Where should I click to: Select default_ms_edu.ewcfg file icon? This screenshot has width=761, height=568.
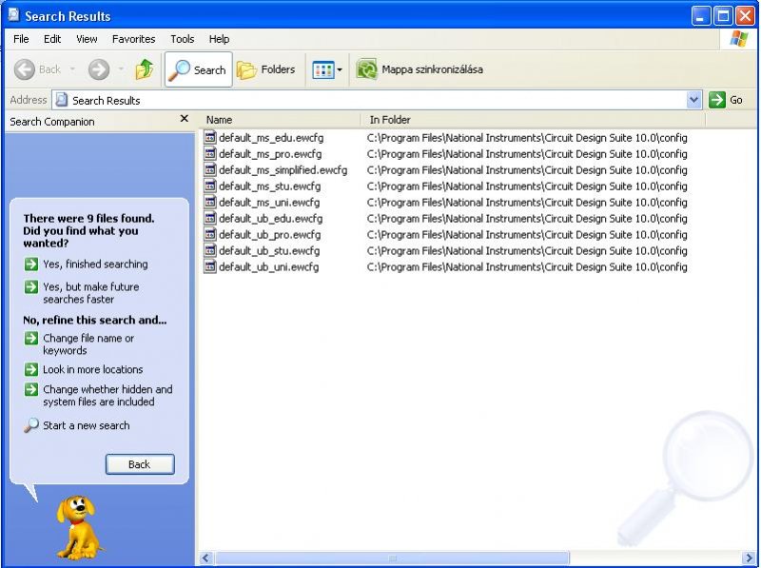(x=209, y=137)
